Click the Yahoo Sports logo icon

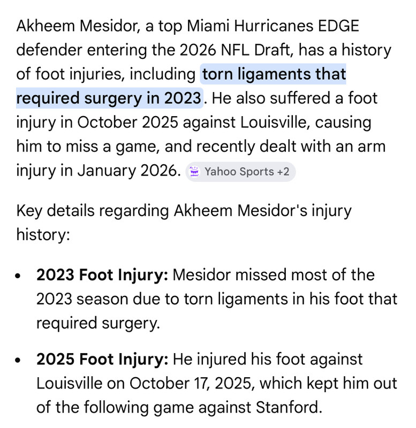tap(194, 172)
